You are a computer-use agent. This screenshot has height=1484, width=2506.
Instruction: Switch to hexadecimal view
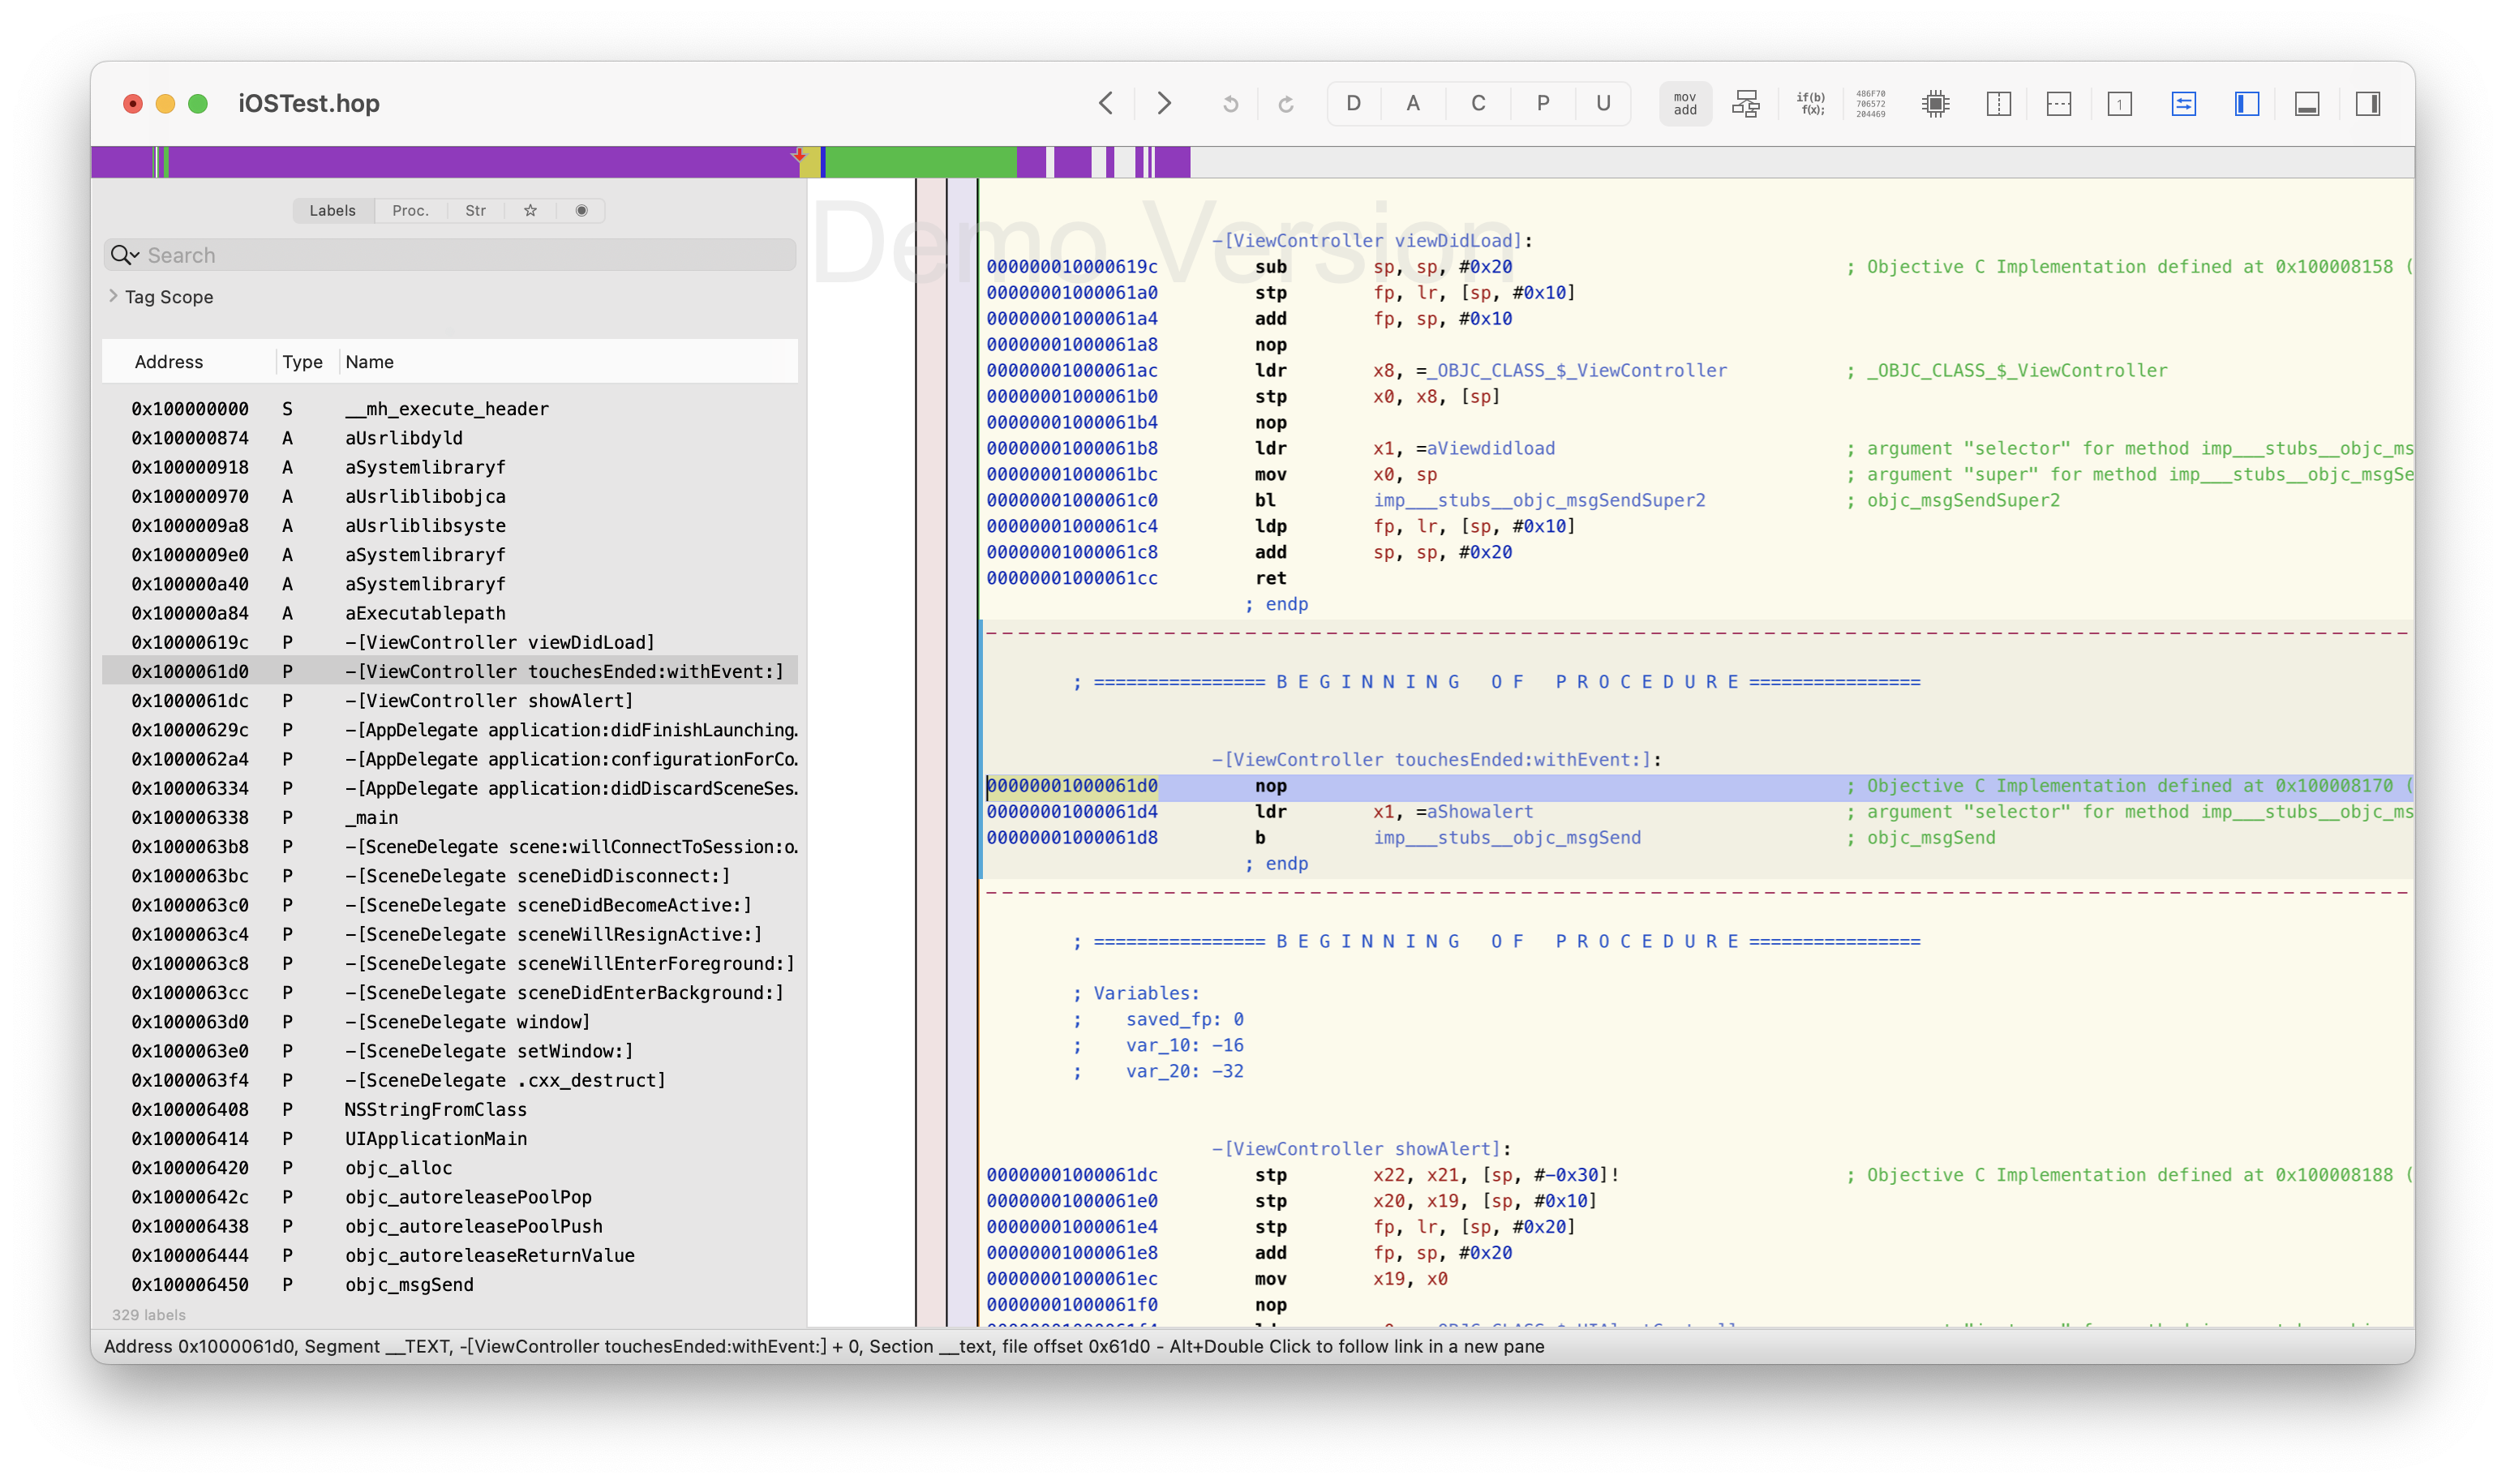coord(1870,104)
